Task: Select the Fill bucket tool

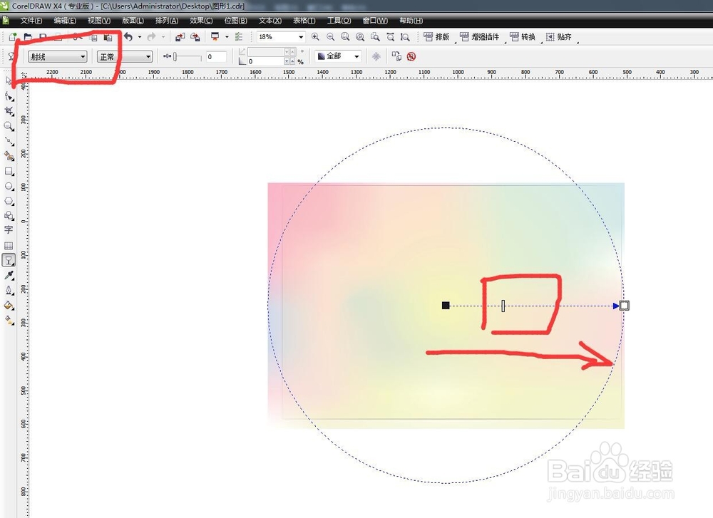Action: tap(9, 306)
